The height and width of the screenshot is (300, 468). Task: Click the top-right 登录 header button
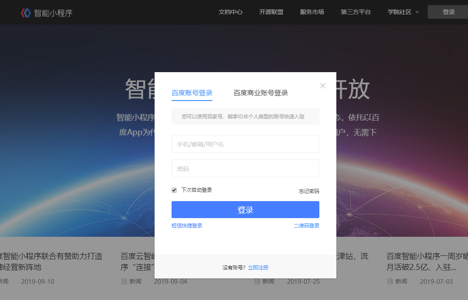448,12
